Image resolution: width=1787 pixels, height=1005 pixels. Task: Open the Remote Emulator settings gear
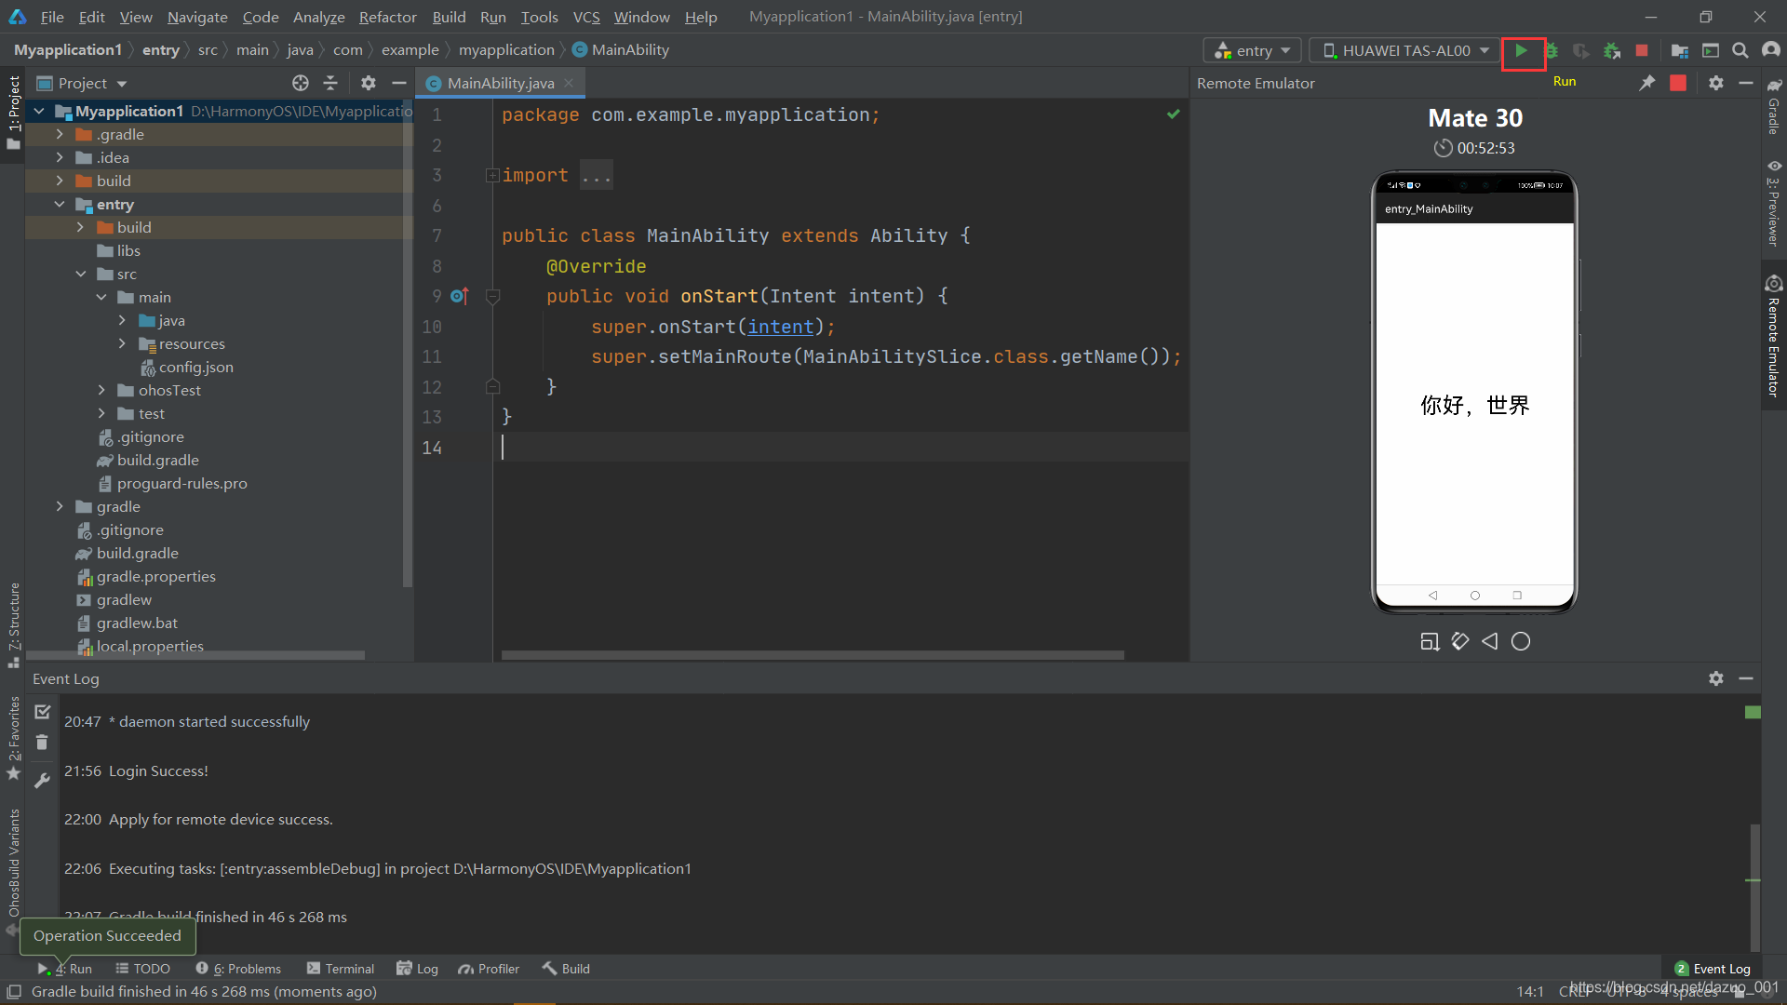point(1716,83)
